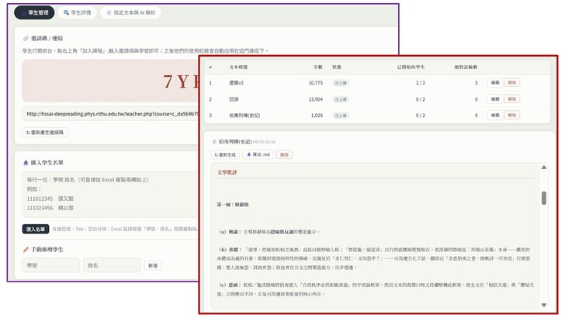Edit the 遺襲v2 text row

tap(495, 82)
